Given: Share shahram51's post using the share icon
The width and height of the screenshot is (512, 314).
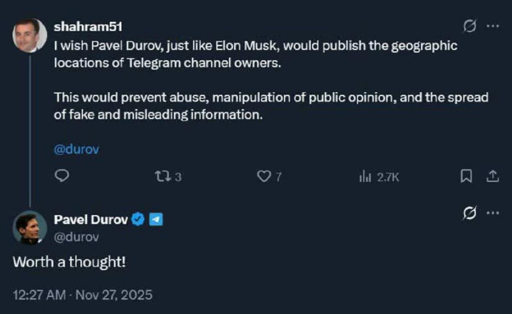Looking at the screenshot, I should [x=492, y=176].
